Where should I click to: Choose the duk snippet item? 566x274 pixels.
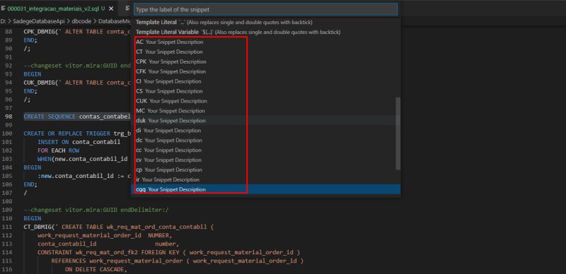266,121
